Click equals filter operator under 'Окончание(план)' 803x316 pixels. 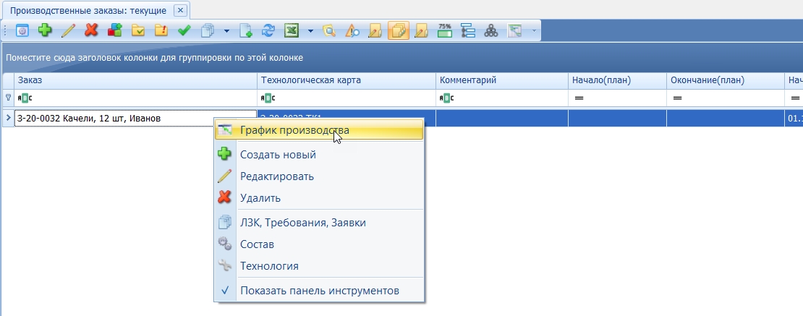click(x=678, y=98)
